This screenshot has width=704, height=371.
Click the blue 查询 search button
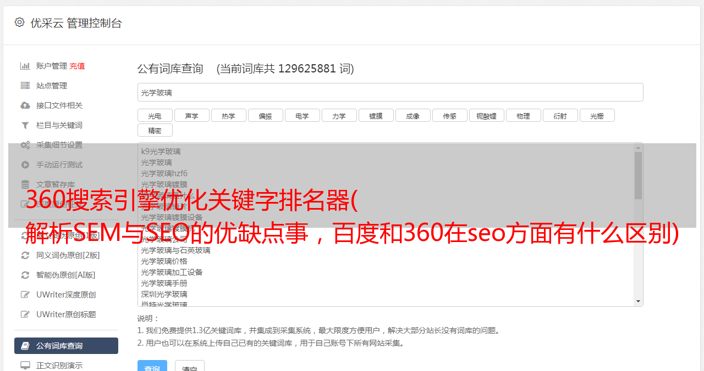tap(152, 366)
